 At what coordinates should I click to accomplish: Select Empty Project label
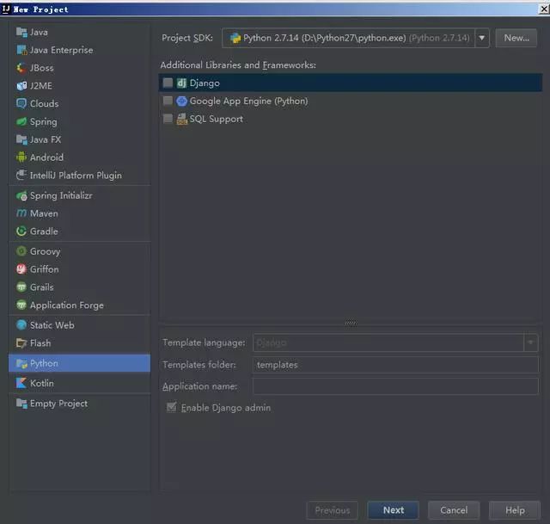[x=58, y=404]
